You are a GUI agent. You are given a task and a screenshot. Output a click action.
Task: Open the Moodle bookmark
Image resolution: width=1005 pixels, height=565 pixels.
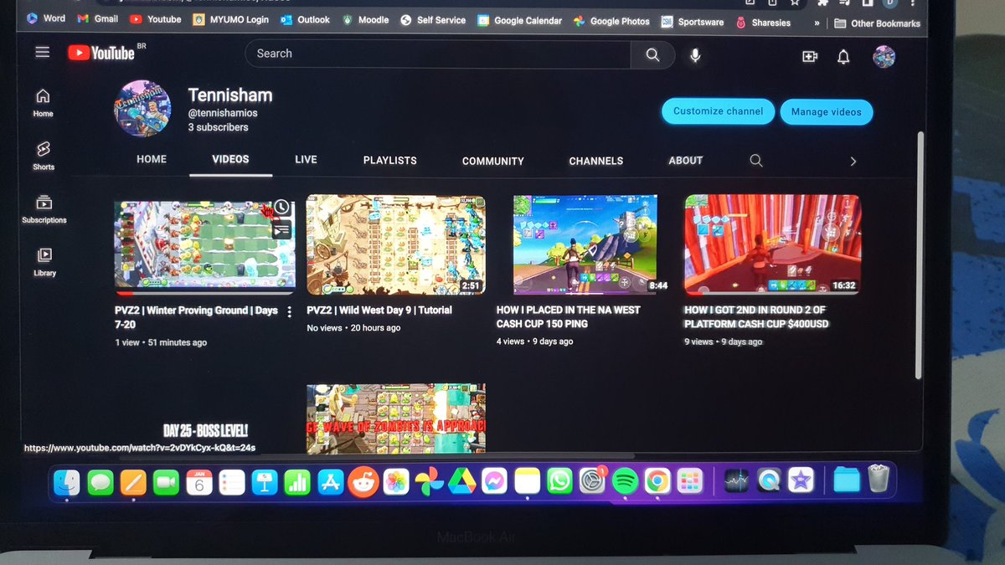[x=365, y=19]
